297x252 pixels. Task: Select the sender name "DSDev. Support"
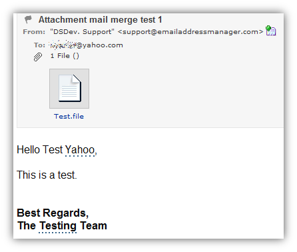tap(82, 32)
